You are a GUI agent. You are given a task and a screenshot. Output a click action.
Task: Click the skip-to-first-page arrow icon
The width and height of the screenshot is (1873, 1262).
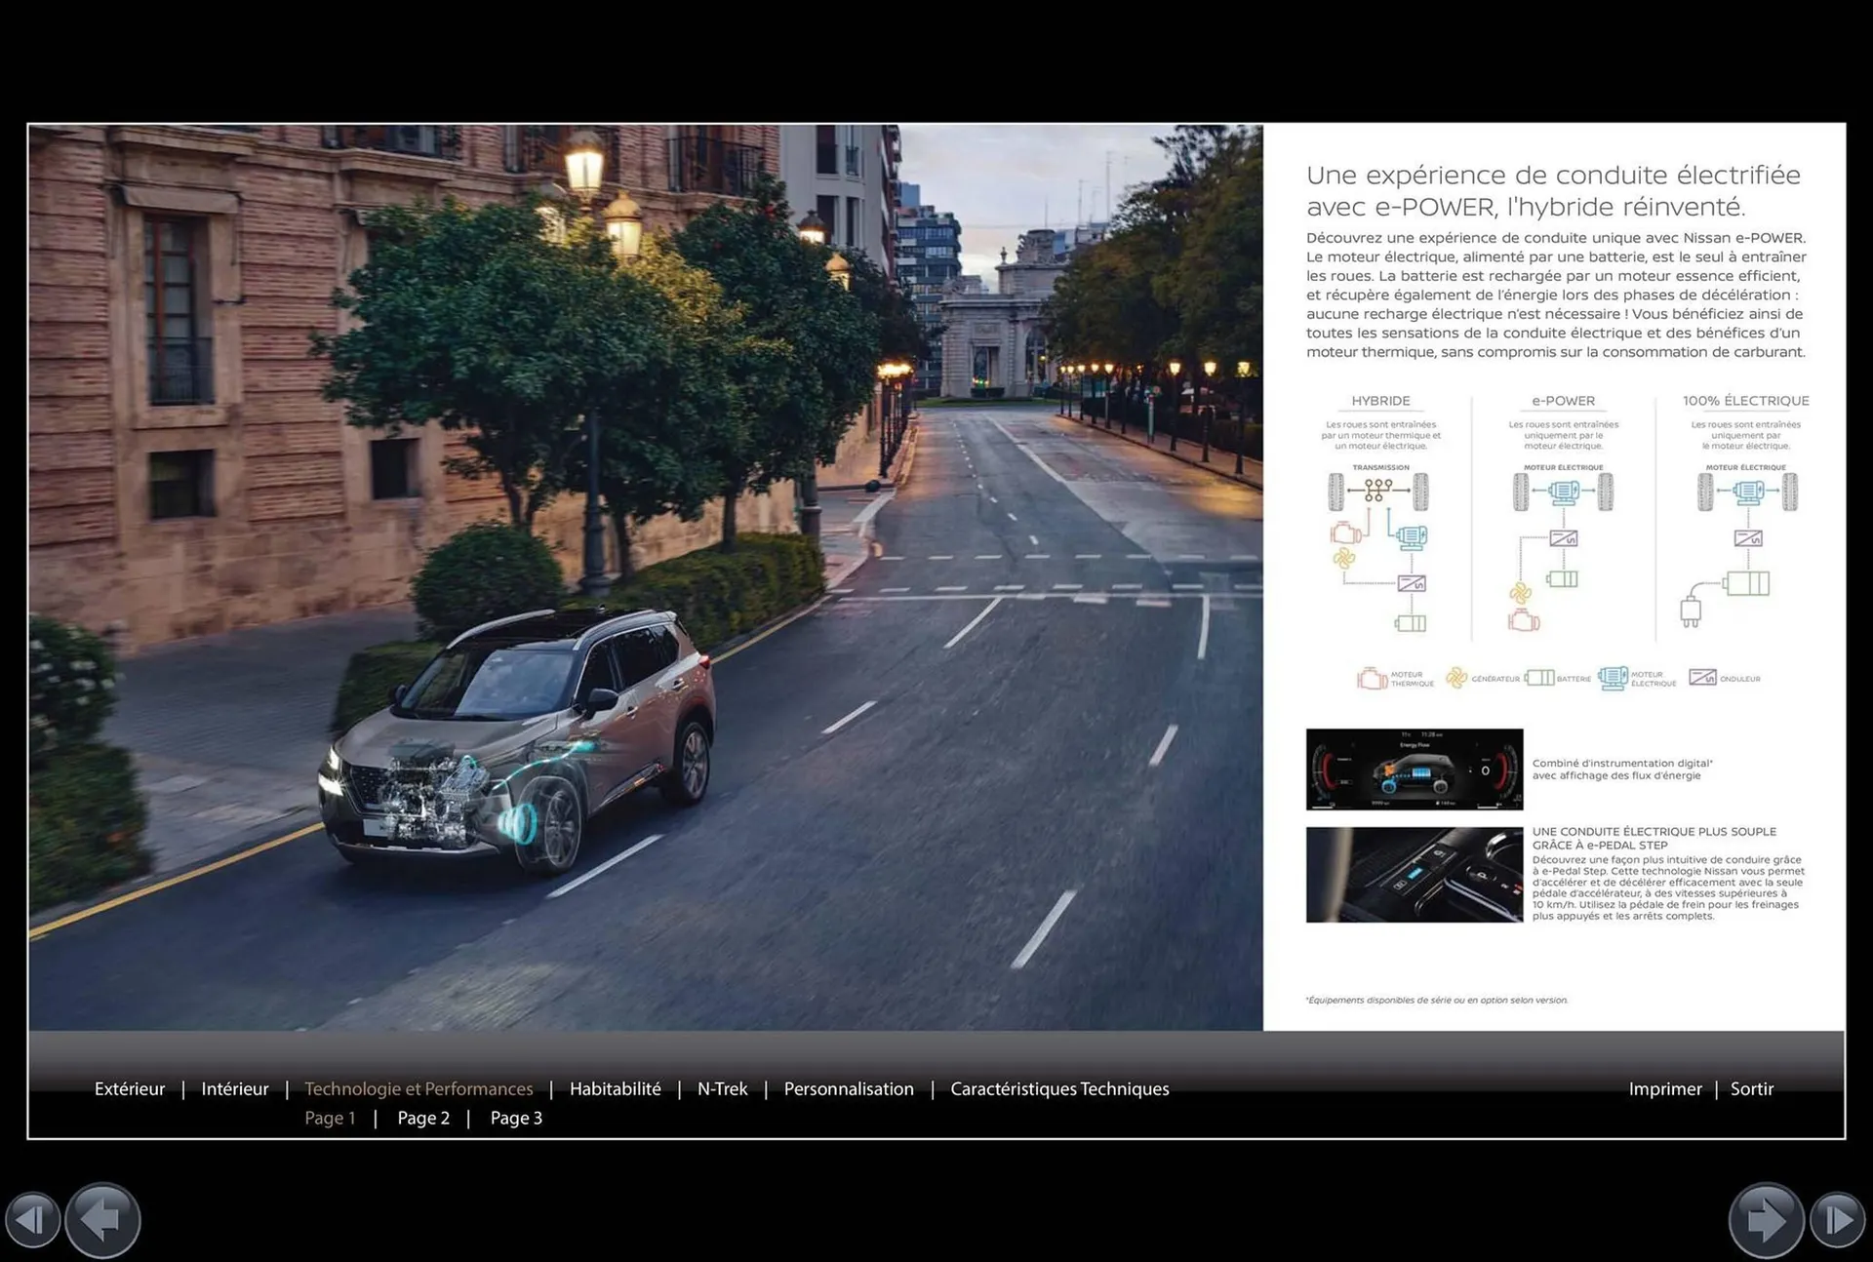point(33,1219)
